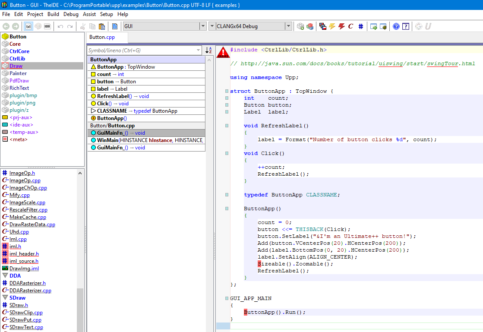Viewport: 483px width, 332px height.
Task: Open the GUI main configuration dropdown
Action: 203,26
